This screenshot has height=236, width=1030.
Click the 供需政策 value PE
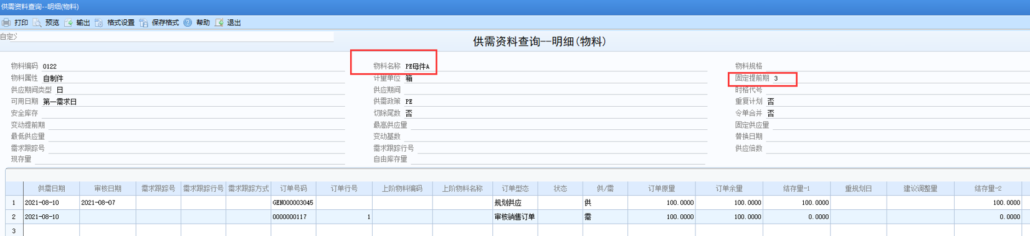click(x=409, y=101)
